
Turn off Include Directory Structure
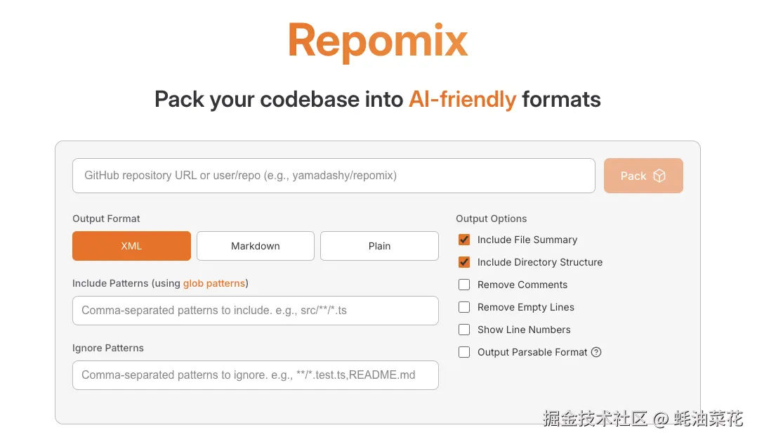[464, 262]
